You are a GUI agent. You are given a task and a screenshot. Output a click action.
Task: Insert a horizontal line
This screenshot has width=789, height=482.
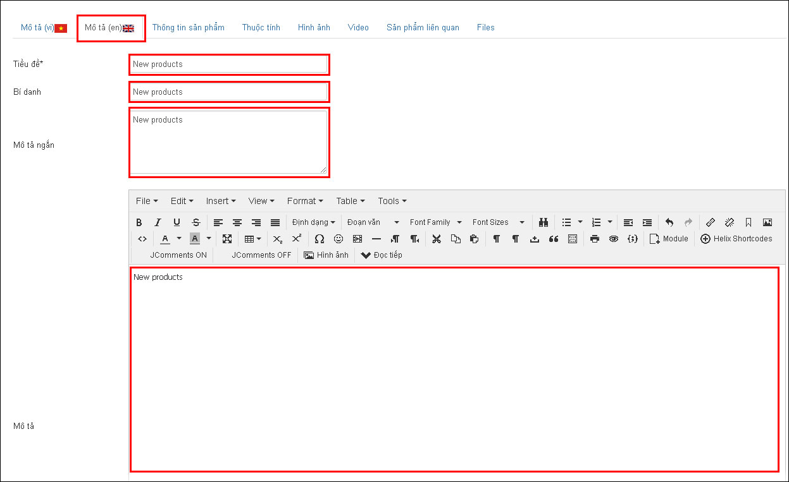click(376, 239)
